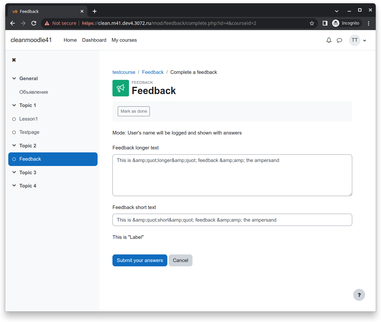Image resolution: width=381 pixels, height=322 pixels.
Task: Open Объявления in the course index
Action: click(33, 92)
